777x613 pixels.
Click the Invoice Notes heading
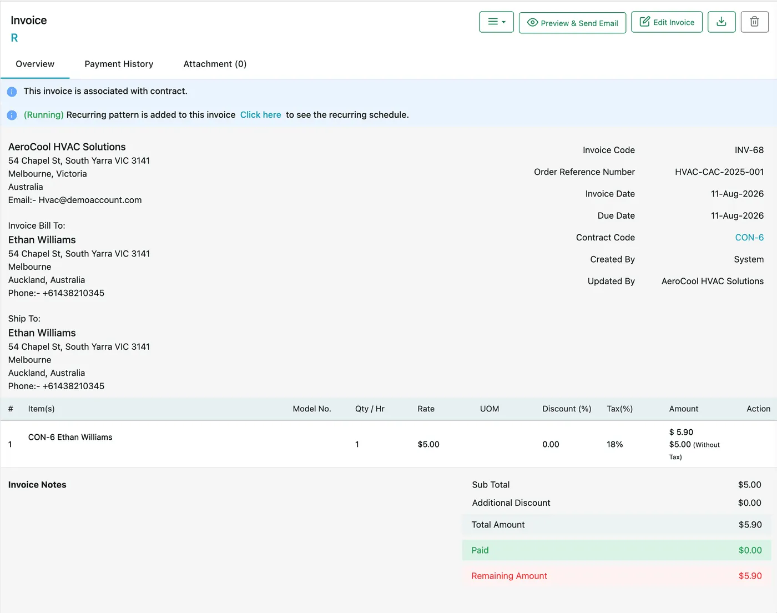37,485
